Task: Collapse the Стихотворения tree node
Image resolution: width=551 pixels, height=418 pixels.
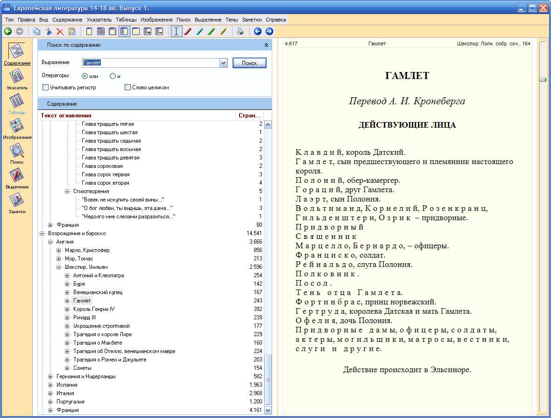Action: (67, 191)
